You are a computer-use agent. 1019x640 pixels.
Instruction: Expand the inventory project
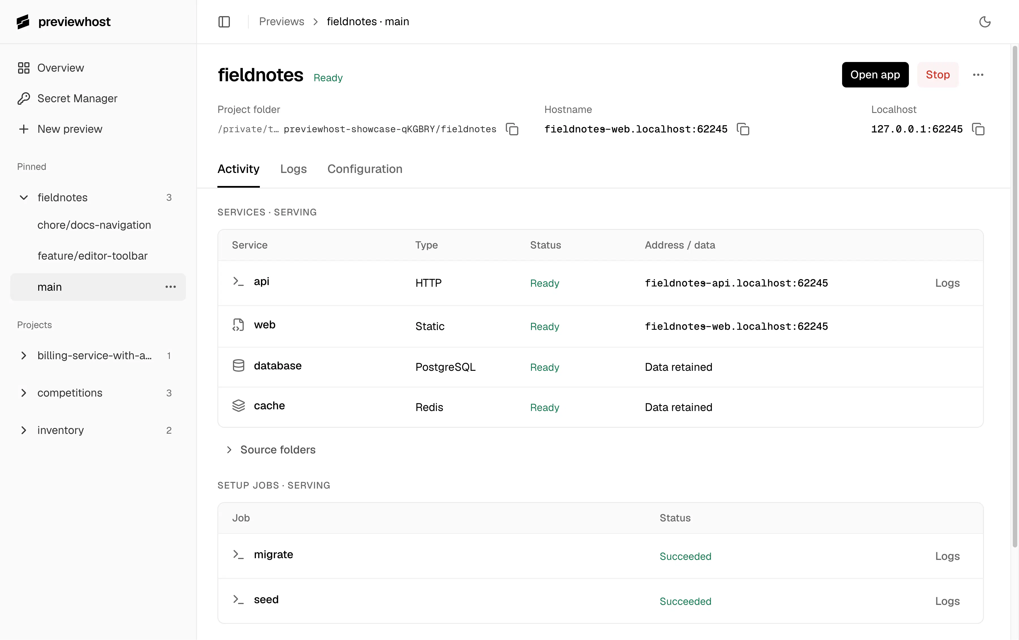tap(24, 430)
